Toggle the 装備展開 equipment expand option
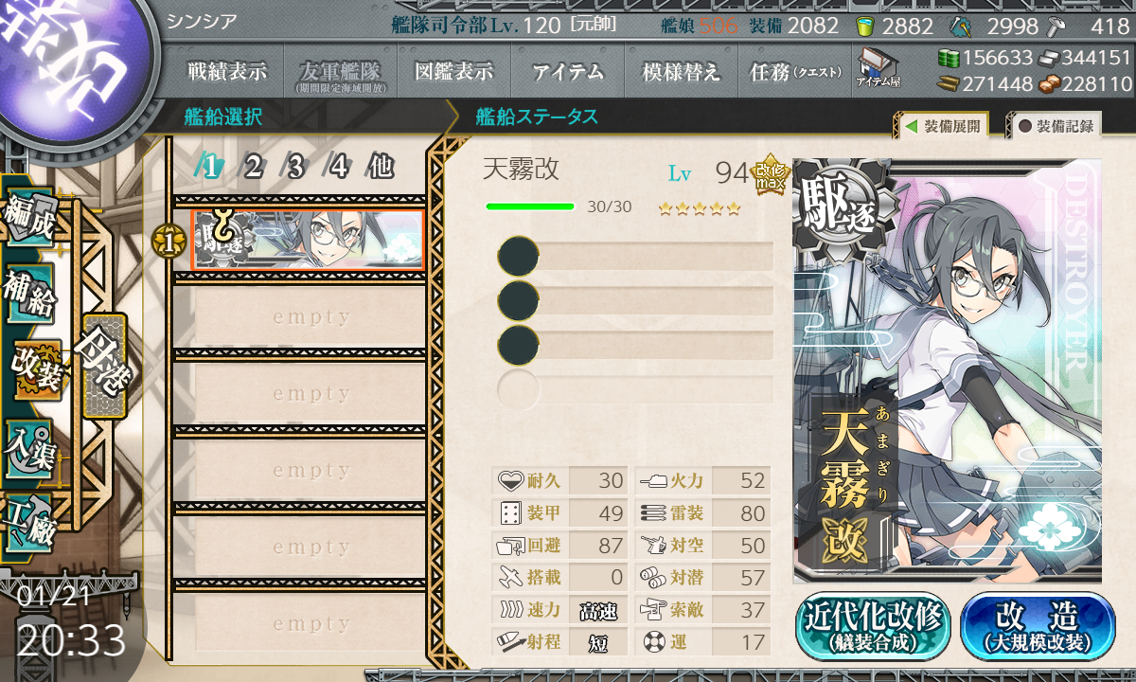This screenshot has width=1136, height=682. click(941, 125)
